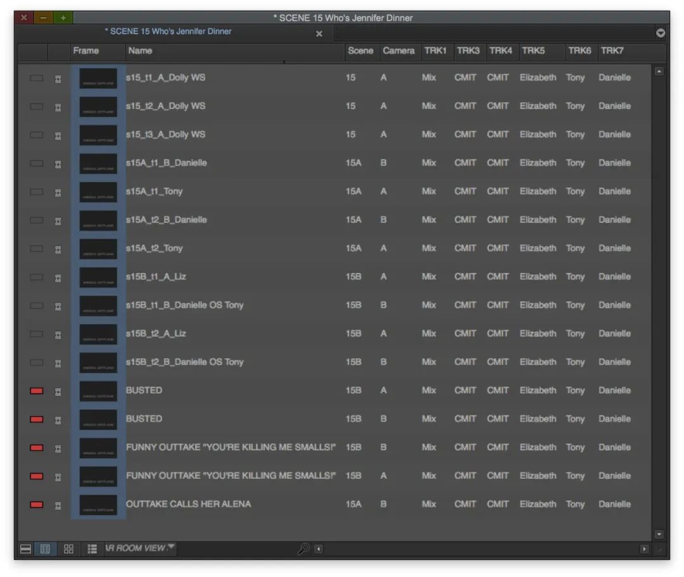Open the bin fast menu arrow at top-right
The width and height of the screenshot is (684, 577).
[x=661, y=33]
